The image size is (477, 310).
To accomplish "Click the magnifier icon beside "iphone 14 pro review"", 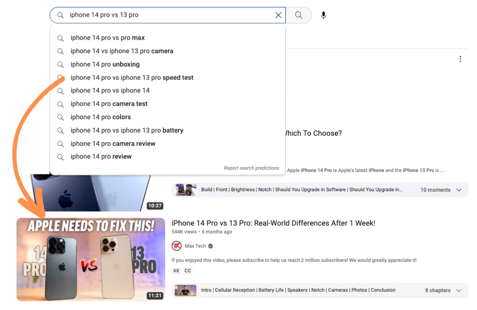I will [x=61, y=157].
